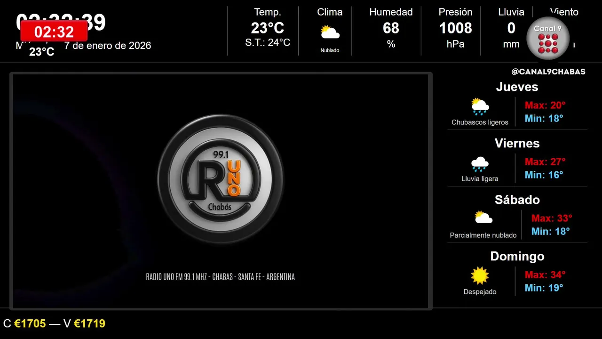Click the Despejado label
The width and height of the screenshot is (602, 339).
click(x=480, y=292)
